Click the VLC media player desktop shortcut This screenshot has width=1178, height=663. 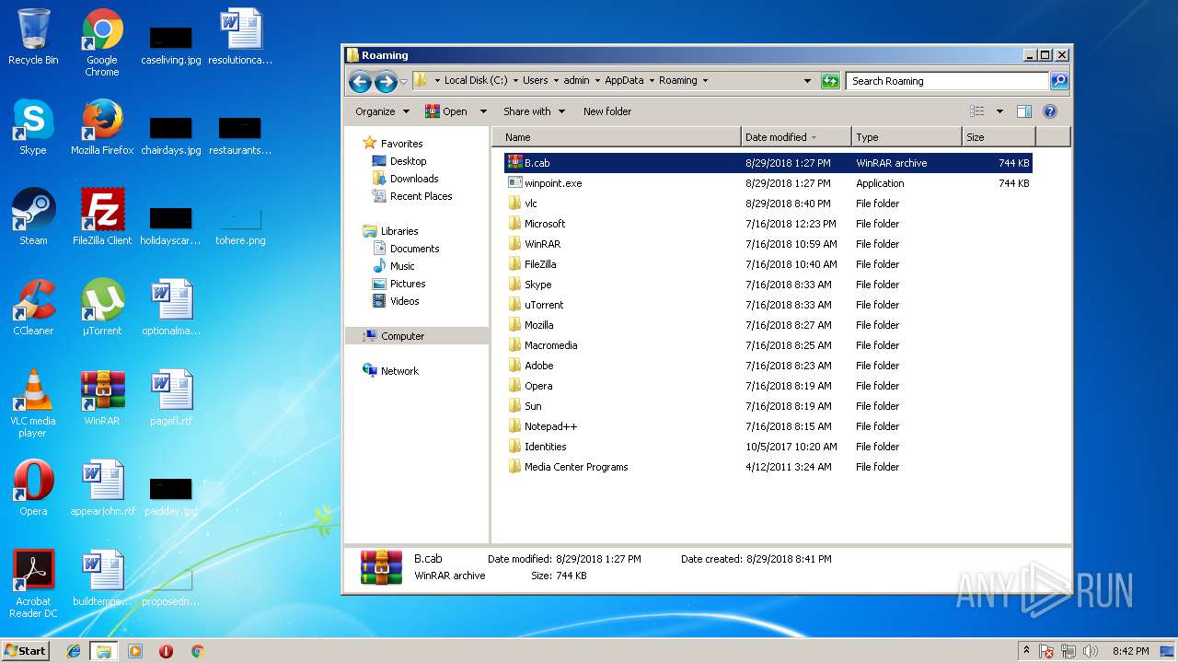point(33,403)
